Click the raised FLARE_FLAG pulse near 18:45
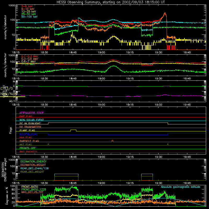Viewport: 209px width, 209px height. (x=73, y=130)
